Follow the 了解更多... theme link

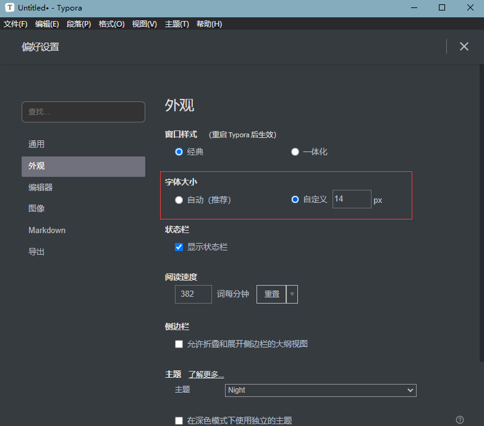click(x=206, y=375)
